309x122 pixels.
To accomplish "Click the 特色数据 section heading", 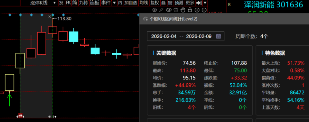I will point(275,53).
